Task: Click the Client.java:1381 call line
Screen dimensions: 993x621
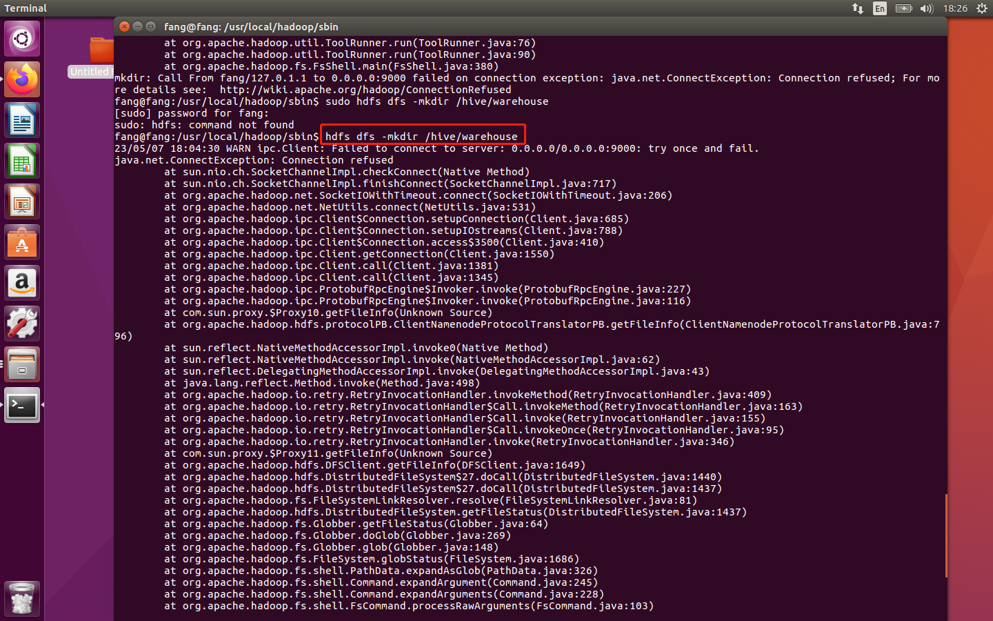Action: coord(331,266)
